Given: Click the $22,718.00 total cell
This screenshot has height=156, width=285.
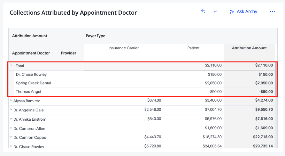Looking at the screenshot, I should (x=263, y=137).
